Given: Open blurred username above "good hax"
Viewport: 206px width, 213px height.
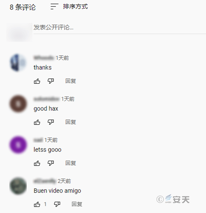Looking at the screenshot, I should [46, 99].
